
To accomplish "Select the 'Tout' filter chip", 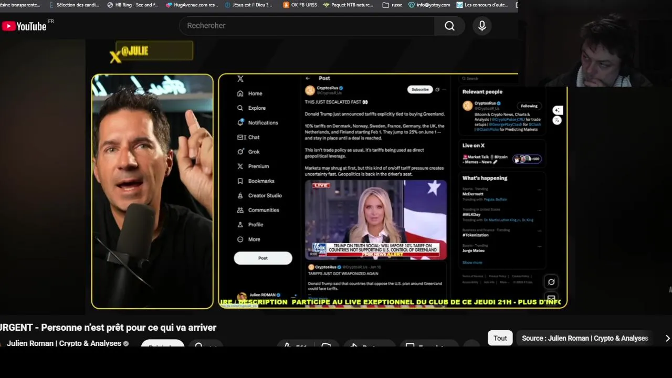I will [500, 338].
